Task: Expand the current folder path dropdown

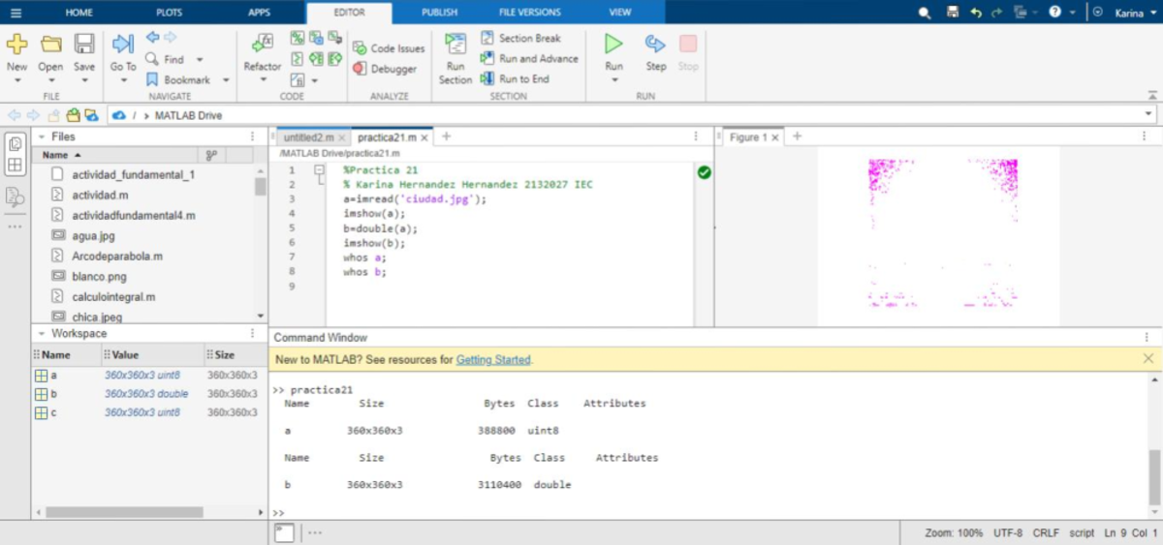Action: pyautogui.click(x=1148, y=115)
